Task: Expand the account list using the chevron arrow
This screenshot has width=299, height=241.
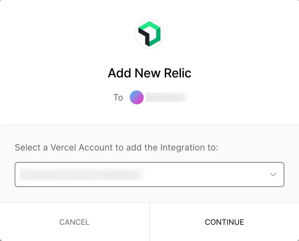Action: click(273, 175)
